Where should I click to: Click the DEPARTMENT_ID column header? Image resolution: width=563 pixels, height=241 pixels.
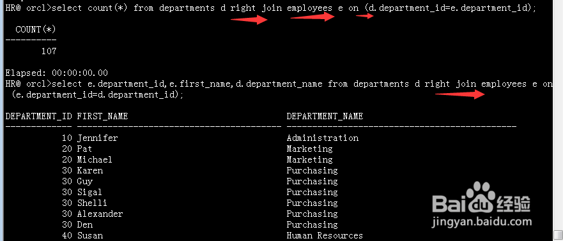(x=38, y=116)
